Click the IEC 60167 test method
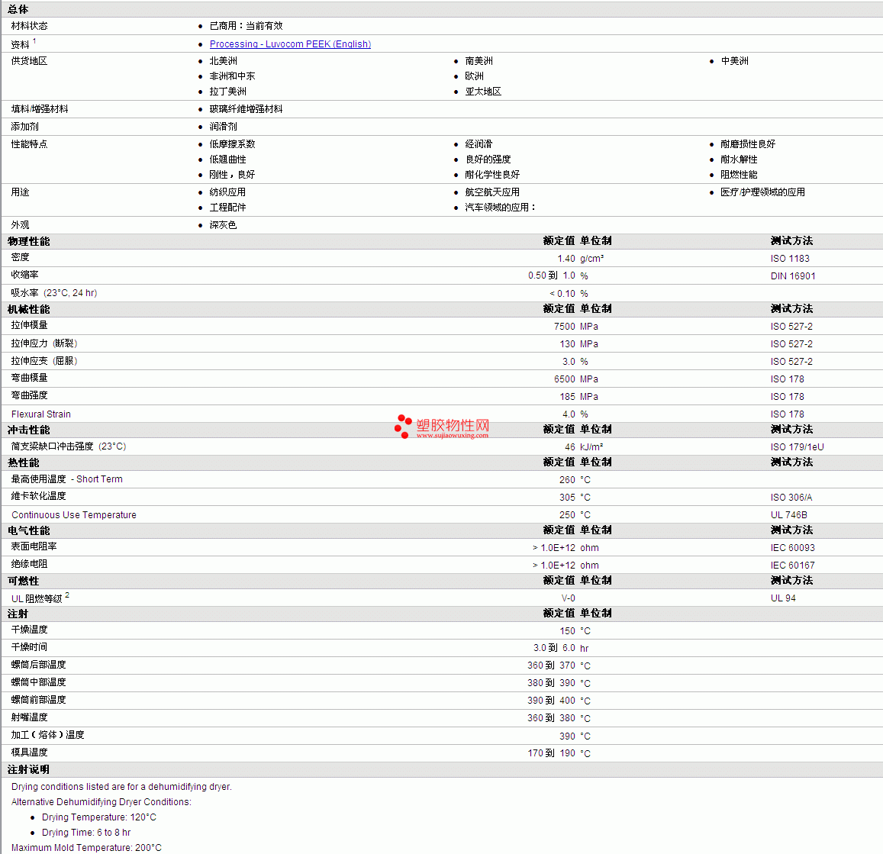The image size is (883, 854). [x=793, y=566]
